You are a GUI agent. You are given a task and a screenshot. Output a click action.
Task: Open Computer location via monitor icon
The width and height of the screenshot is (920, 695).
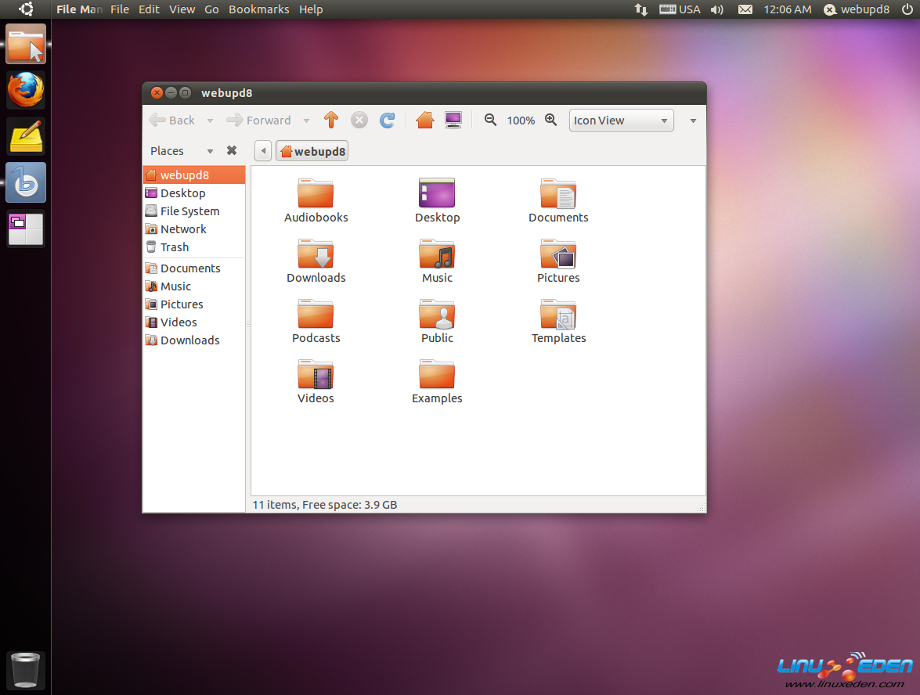pyautogui.click(x=453, y=120)
